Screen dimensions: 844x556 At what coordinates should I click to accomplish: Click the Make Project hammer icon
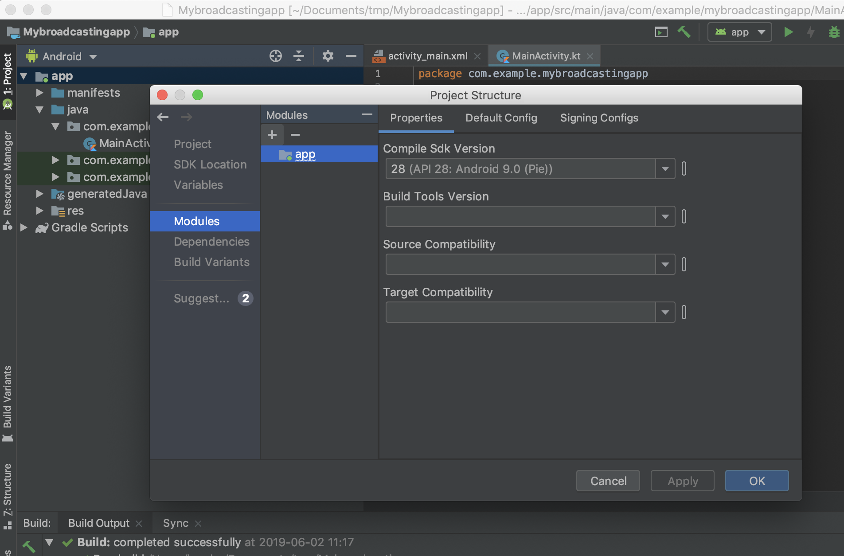684,32
